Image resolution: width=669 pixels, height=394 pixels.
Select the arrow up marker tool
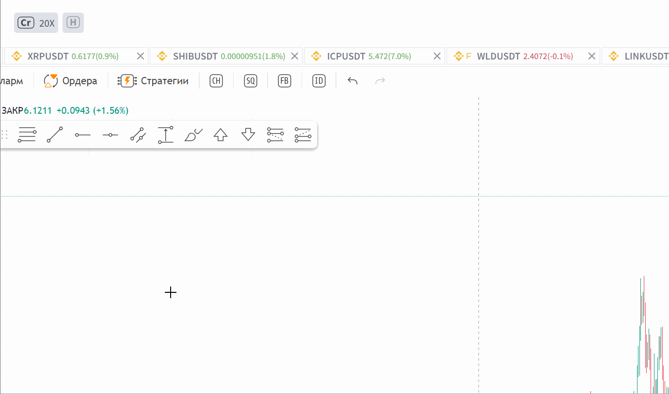pyautogui.click(x=221, y=135)
